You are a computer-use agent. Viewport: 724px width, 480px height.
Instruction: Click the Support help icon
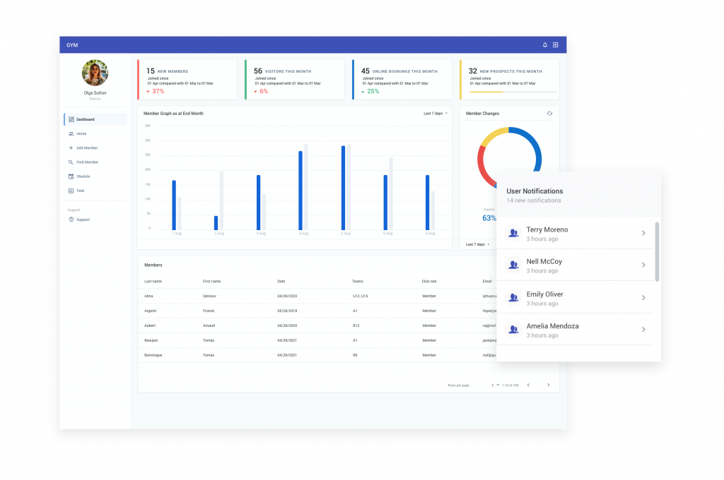(x=71, y=219)
